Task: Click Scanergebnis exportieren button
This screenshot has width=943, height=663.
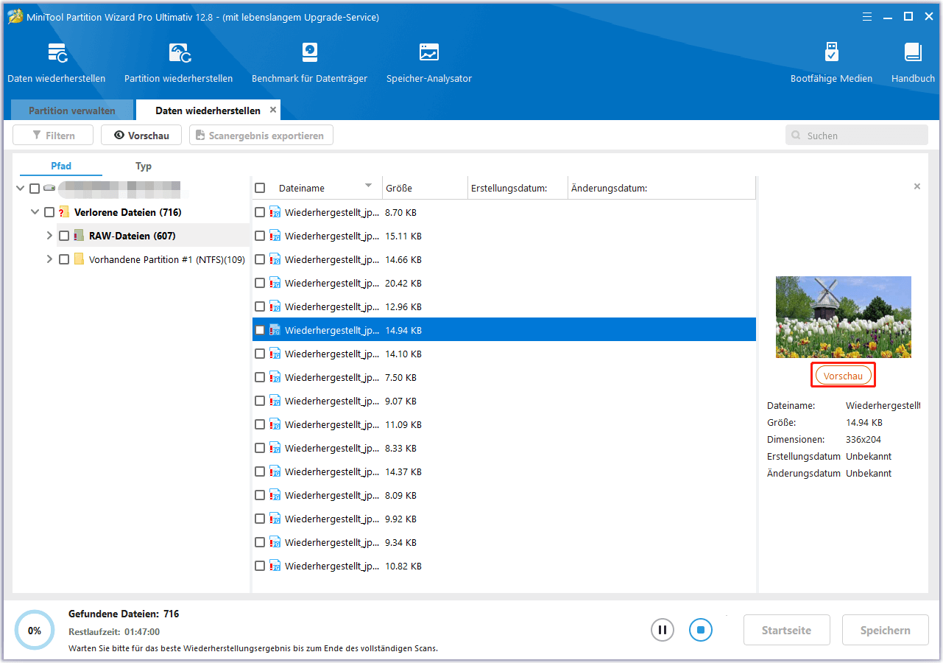Action: tap(261, 136)
